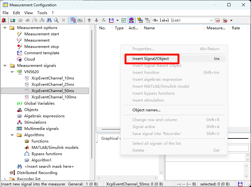Toggle the green checkmark box in toolbar
The width and height of the screenshot is (251, 187).
(x=124, y=20)
